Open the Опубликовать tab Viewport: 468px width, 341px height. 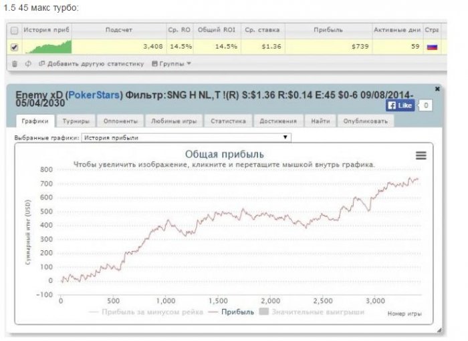(x=365, y=121)
